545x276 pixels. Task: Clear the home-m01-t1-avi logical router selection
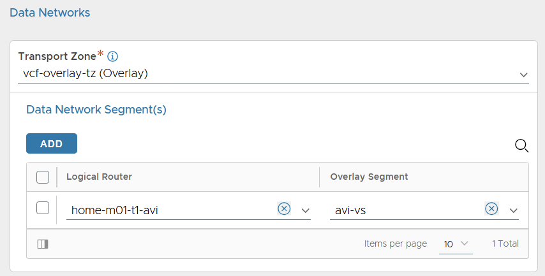click(x=284, y=208)
